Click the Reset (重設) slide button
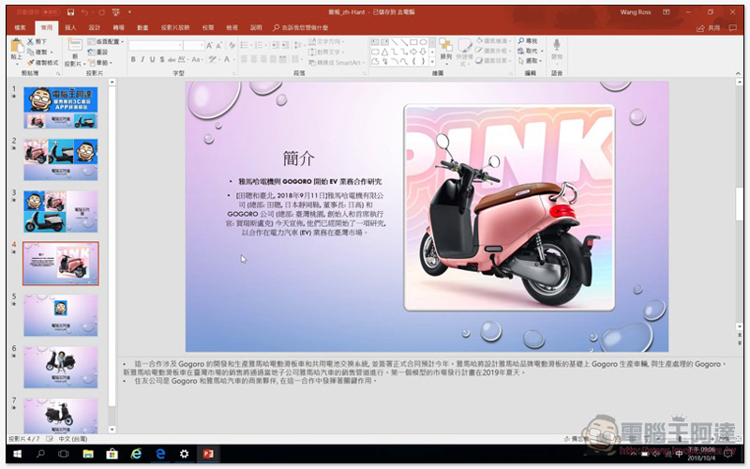This screenshot has height=469, width=750. point(98,52)
